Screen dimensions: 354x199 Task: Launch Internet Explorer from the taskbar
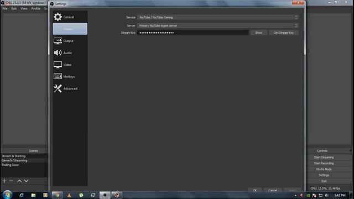coord(22,195)
